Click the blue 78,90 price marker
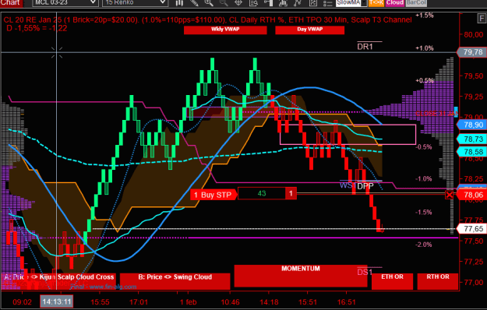The height and width of the screenshot is (310, 487). [472, 125]
